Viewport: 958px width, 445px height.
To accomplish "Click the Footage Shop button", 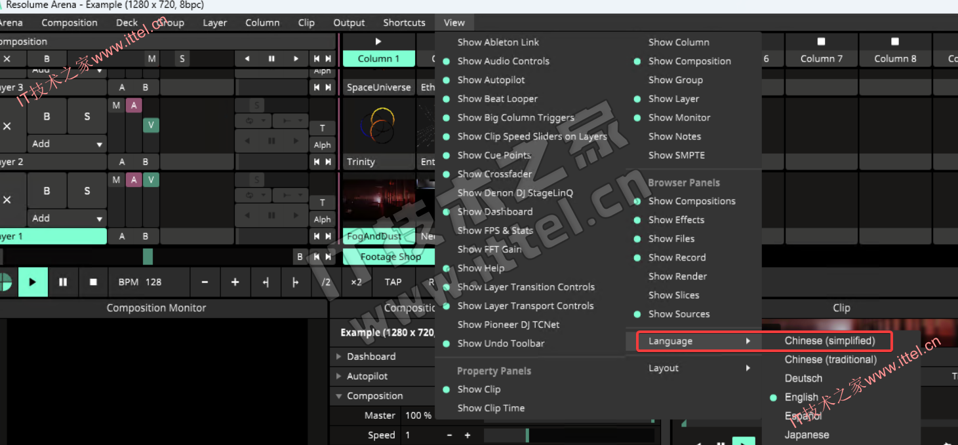I will [x=389, y=257].
